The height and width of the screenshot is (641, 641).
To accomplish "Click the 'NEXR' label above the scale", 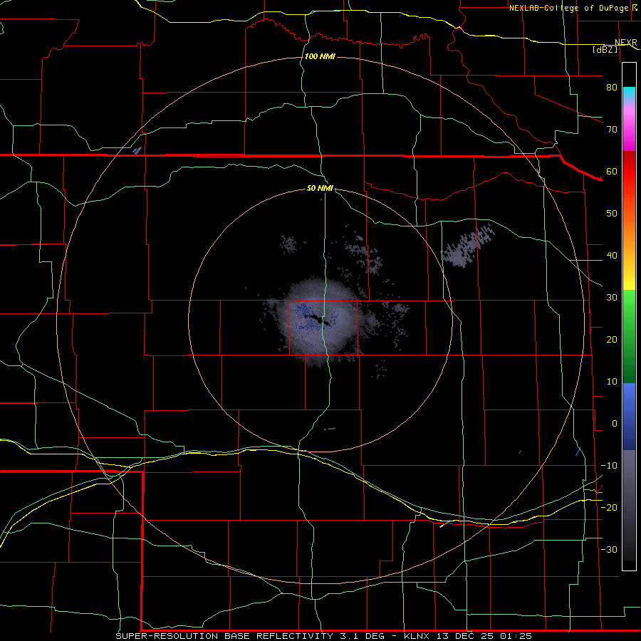I will [x=626, y=42].
